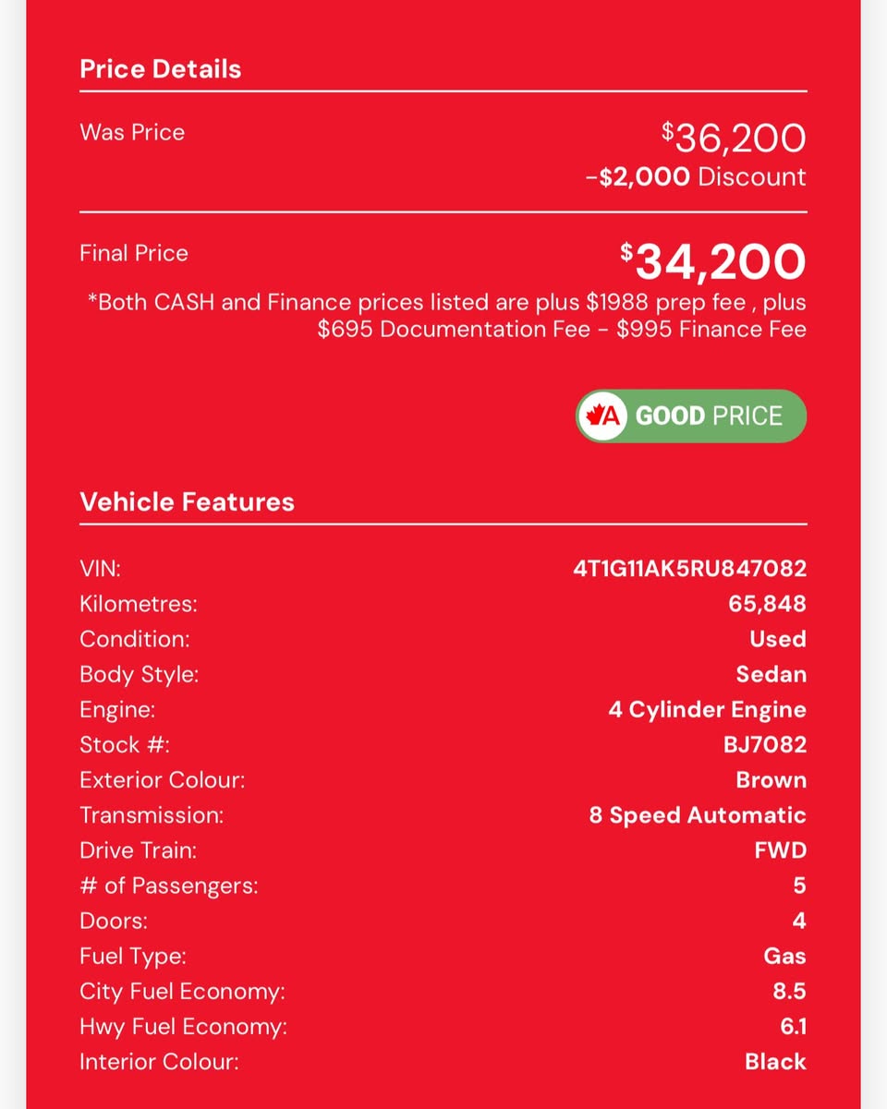Click the Brown exterior colour value
The image size is (887, 1109).
[x=772, y=780]
